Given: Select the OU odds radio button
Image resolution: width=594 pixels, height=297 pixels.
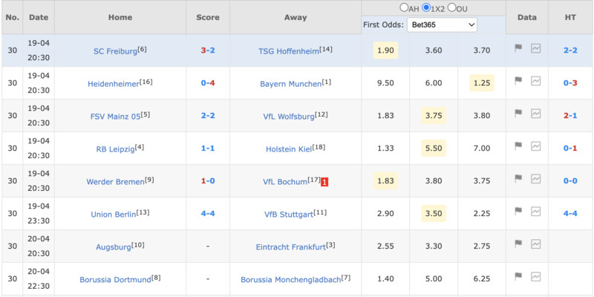Looking at the screenshot, I should [x=451, y=7].
